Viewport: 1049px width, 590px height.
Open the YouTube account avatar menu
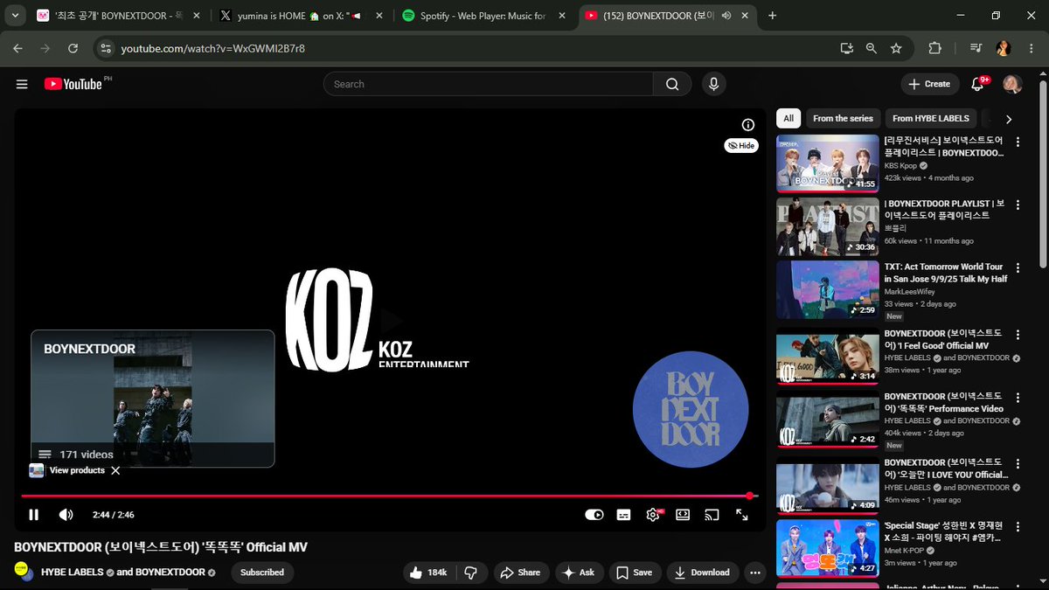1012,84
